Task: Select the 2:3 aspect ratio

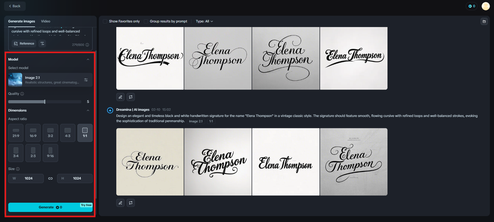Action: (33, 153)
